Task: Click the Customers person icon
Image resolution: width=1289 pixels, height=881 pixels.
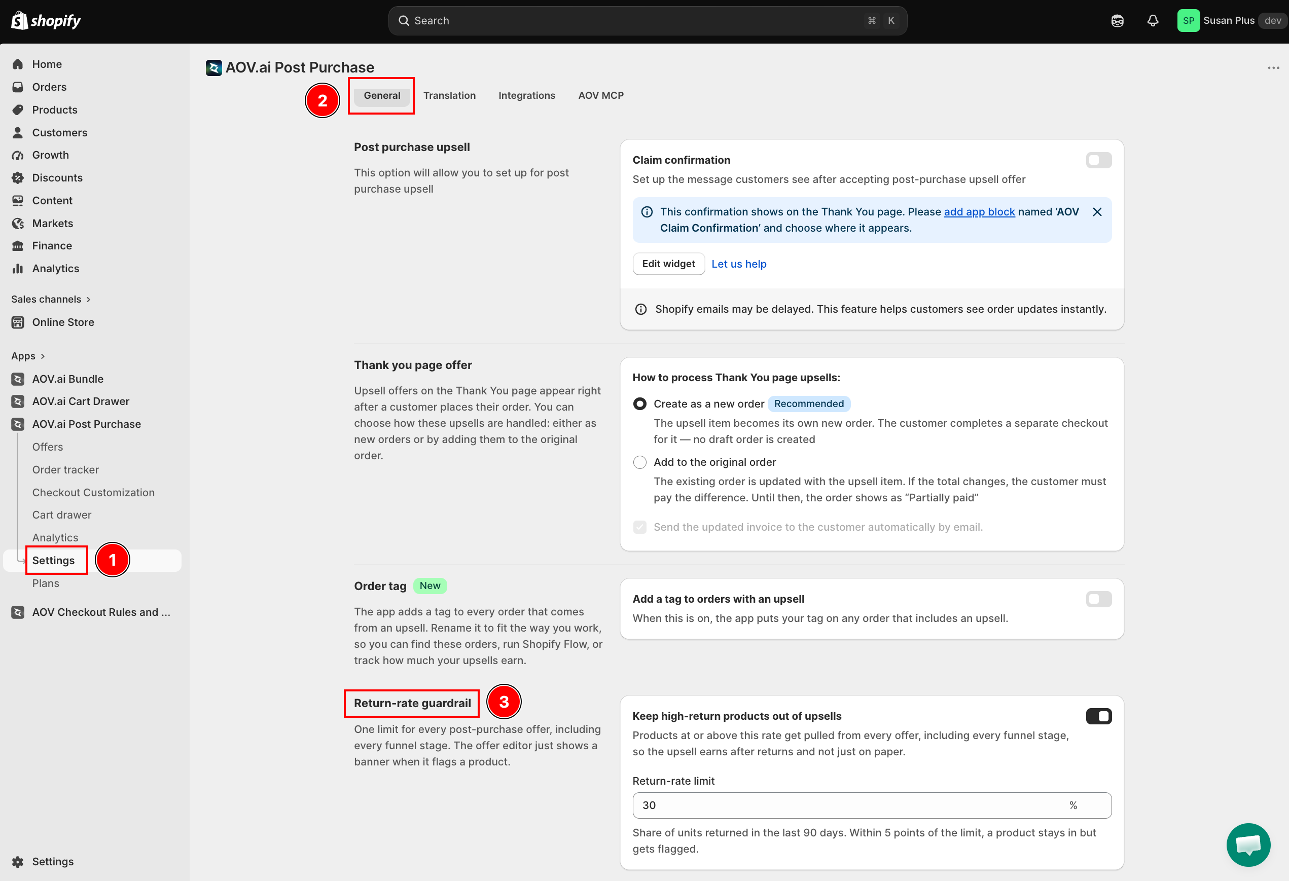Action: point(18,132)
